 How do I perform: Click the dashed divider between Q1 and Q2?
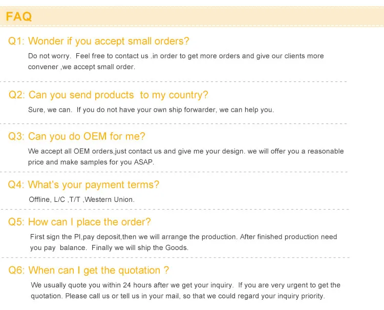174,81
